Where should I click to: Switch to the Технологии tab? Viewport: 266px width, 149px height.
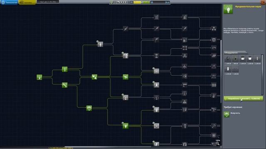click(9, 2)
